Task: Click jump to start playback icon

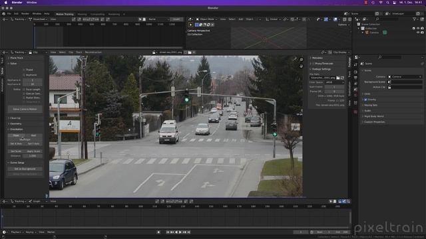Action: coord(168,232)
